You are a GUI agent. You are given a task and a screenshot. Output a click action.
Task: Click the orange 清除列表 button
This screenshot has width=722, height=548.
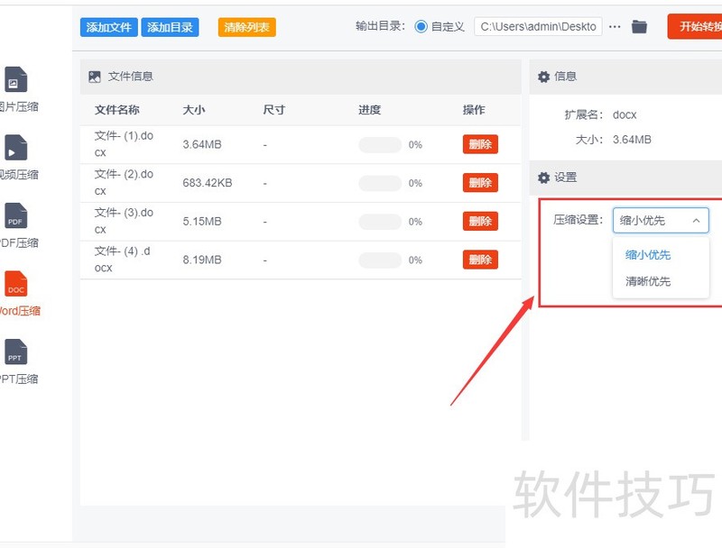tap(246, 27)
